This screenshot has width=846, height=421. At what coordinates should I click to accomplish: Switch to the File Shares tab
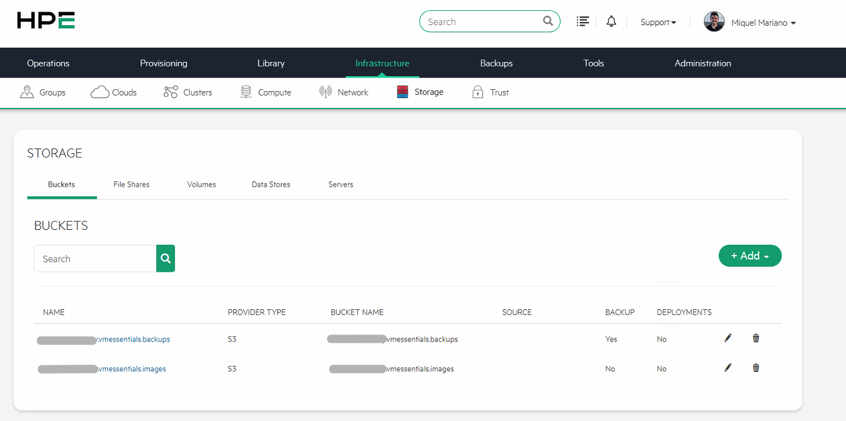pyautogui.click(x=131, y=185)
